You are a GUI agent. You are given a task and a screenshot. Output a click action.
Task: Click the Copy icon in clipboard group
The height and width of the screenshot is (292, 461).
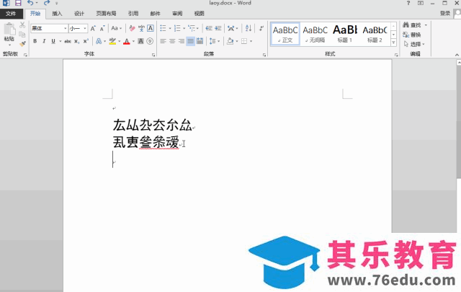pos(22,35)
